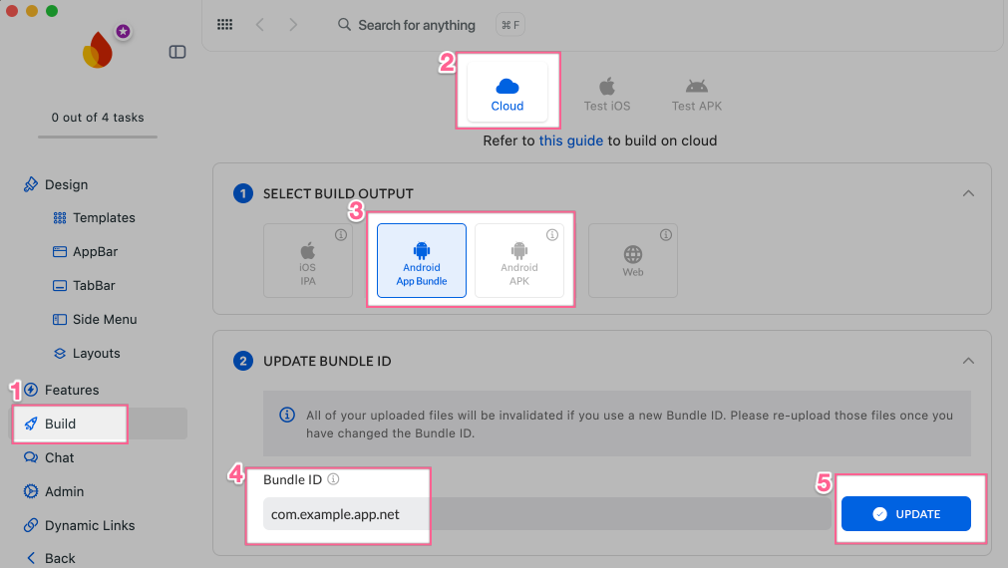The height and width of the screenshot is (568, 1008).
Task: Open the apps grid icon
Action: pos(225,25)
